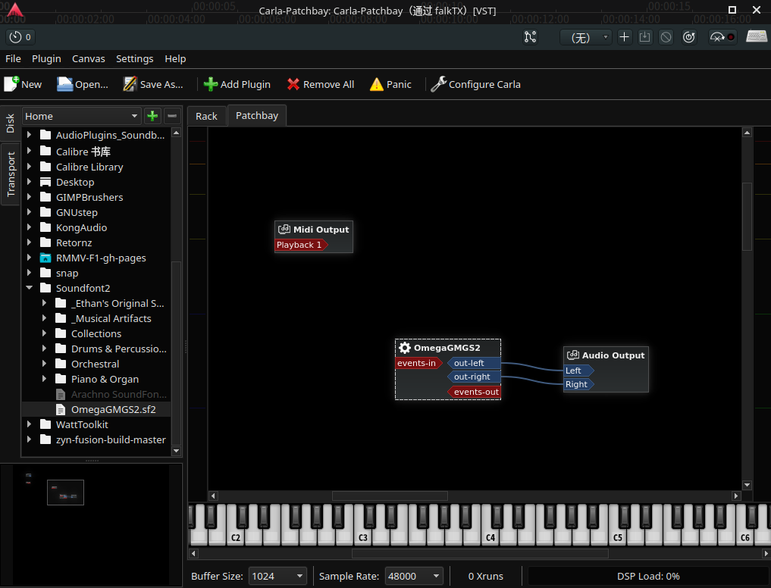Viewport: 771px width, 588px height.
Task: Expand the Collections folder arrow
Action: tap(44, 333)
